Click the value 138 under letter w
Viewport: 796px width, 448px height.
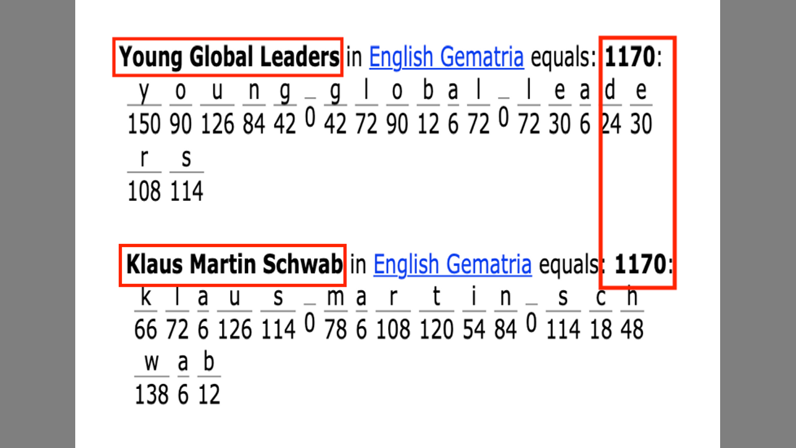click(151, 395)
